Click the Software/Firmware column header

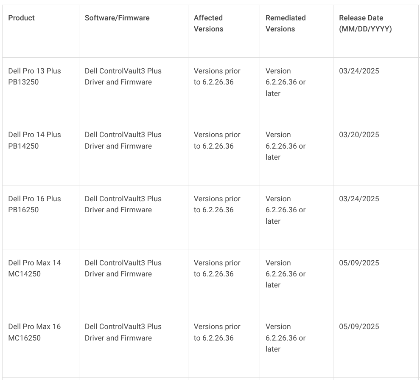point(117,18)
